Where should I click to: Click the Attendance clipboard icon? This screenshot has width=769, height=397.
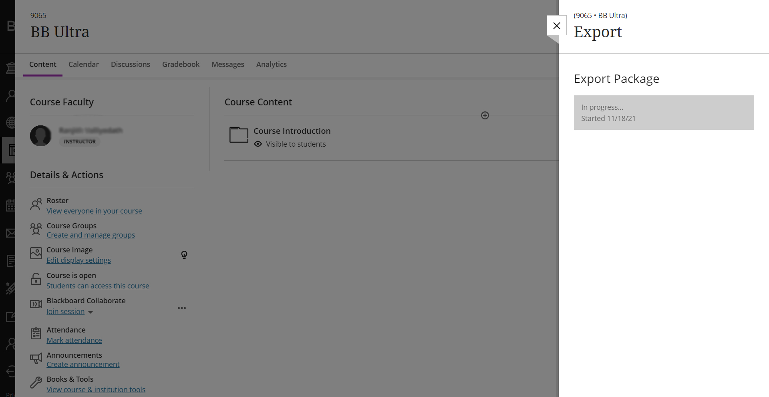coord(36,333)
